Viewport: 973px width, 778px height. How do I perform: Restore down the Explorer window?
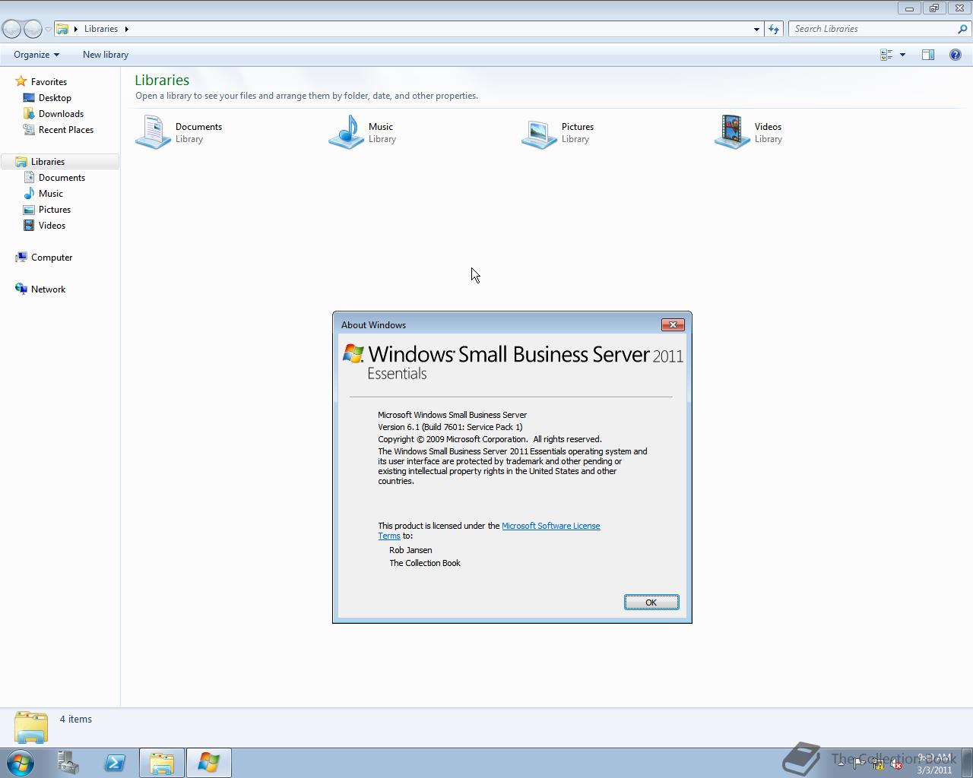(x=933, y=8)
